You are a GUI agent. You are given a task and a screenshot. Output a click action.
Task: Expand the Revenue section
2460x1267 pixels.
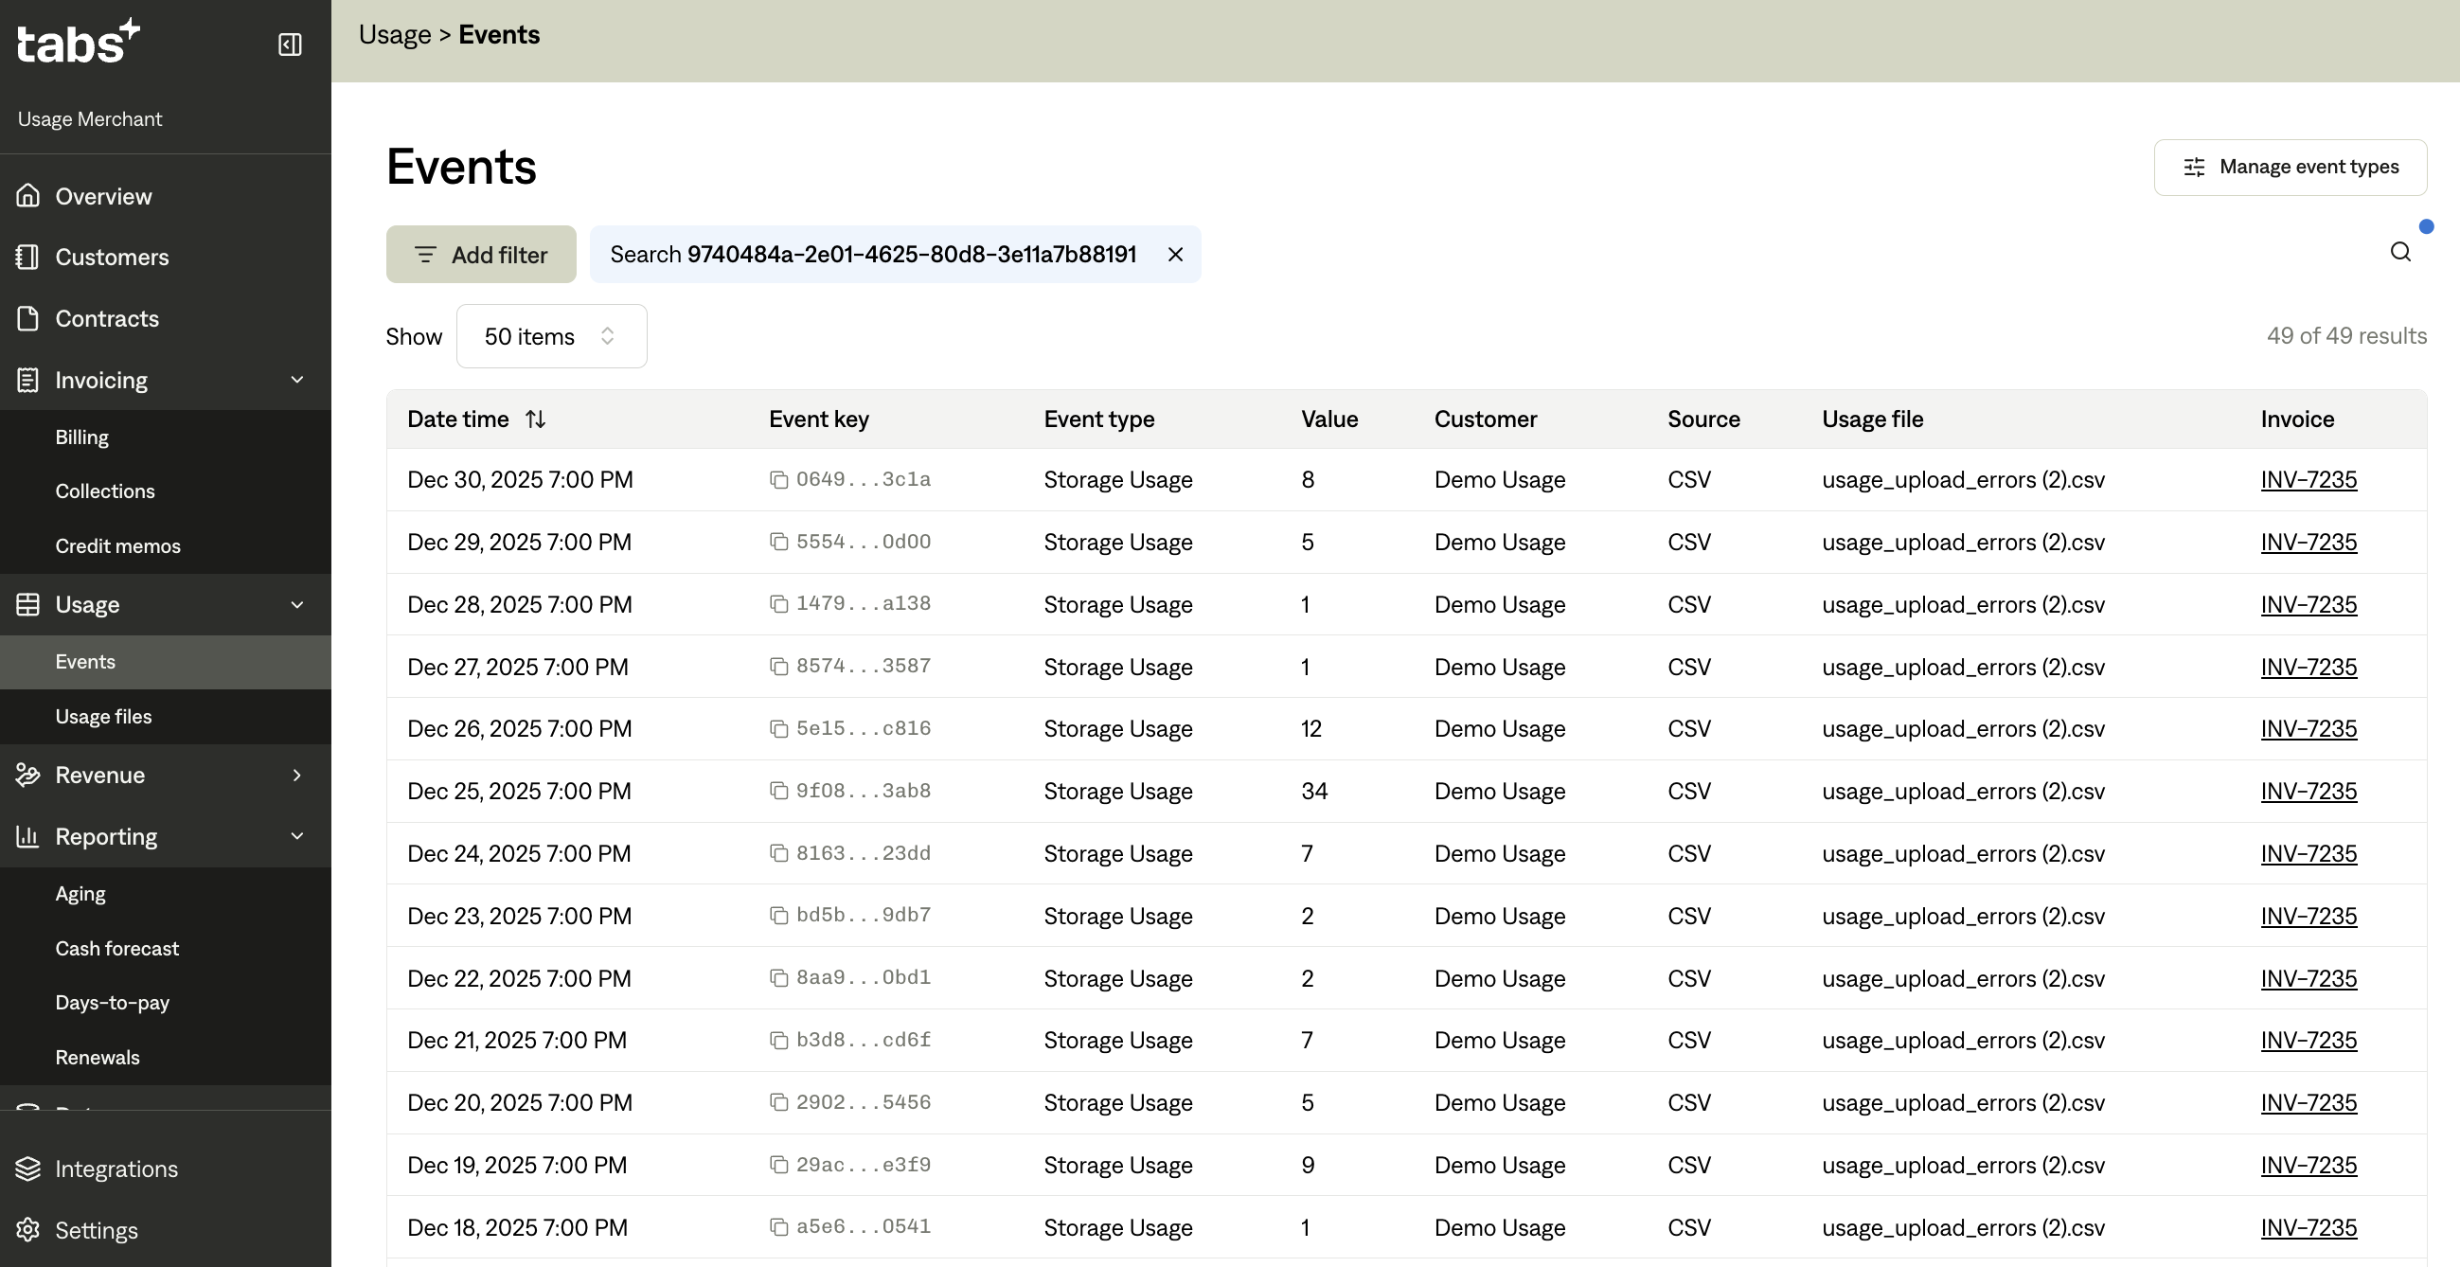point(297,776)
